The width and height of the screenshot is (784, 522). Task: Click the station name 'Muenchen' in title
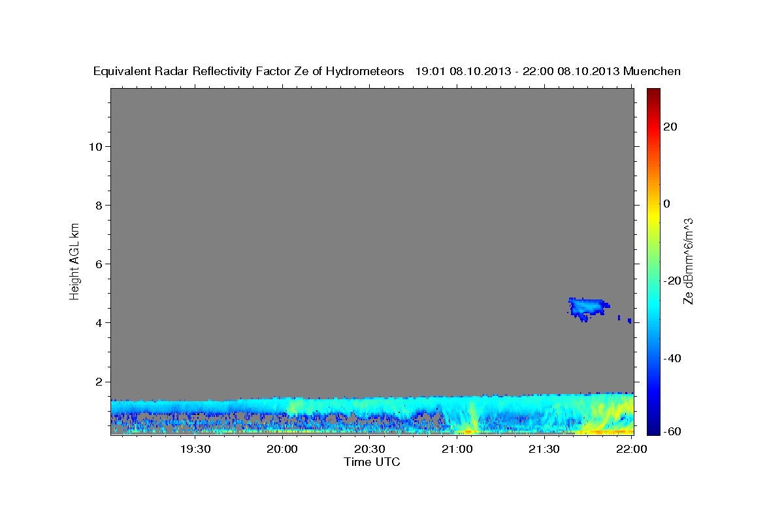[x=652, y=71]
